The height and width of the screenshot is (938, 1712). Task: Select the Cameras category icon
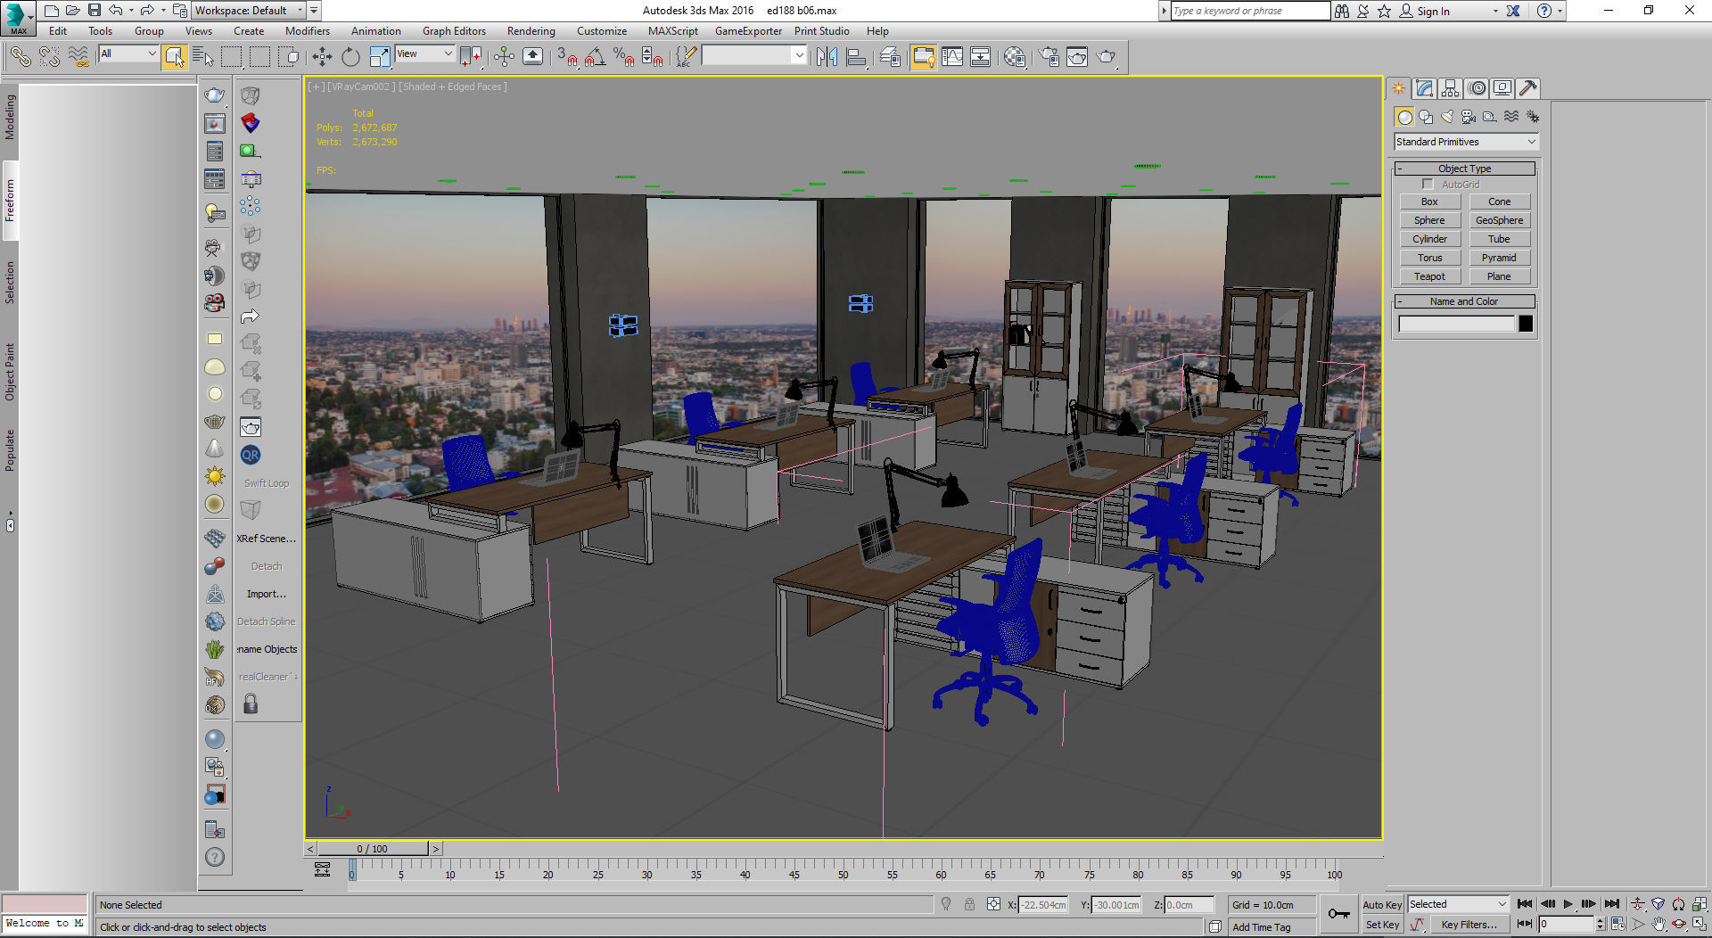point(1469,117)
